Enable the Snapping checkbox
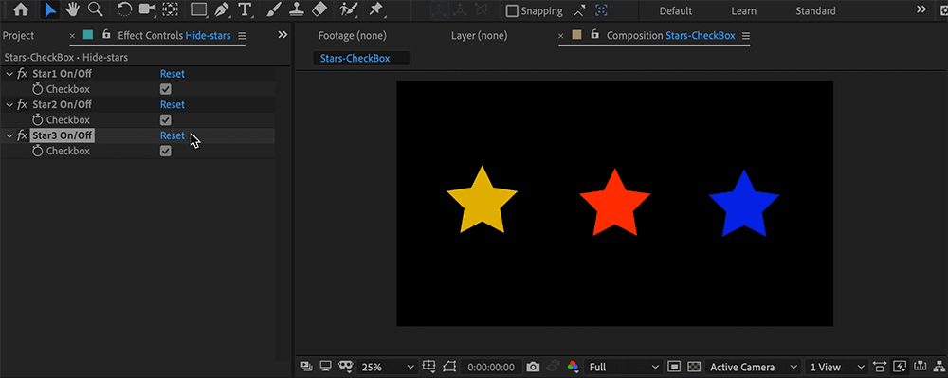 [x=512, y=10]
